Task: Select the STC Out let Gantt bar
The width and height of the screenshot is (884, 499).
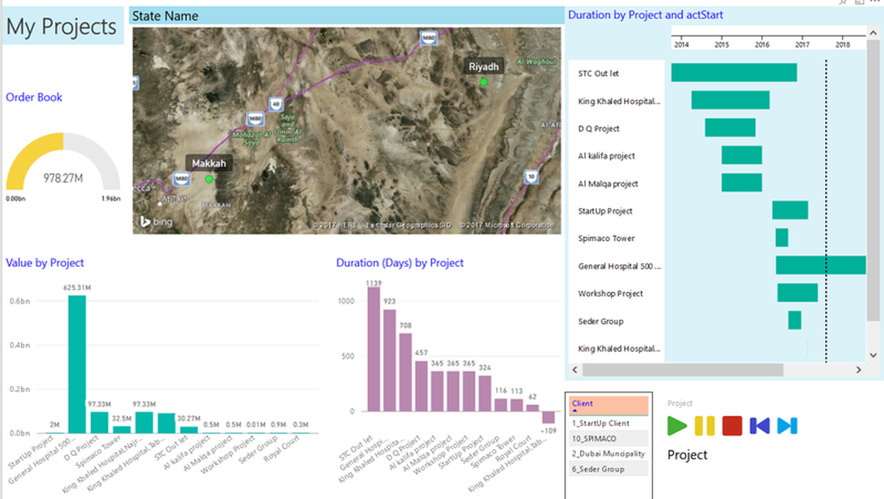Action: tap(734, 73)
